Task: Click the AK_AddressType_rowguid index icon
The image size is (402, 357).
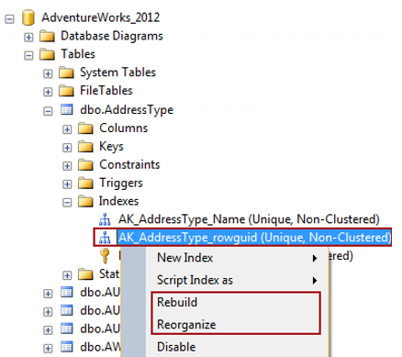Action: 105,238
